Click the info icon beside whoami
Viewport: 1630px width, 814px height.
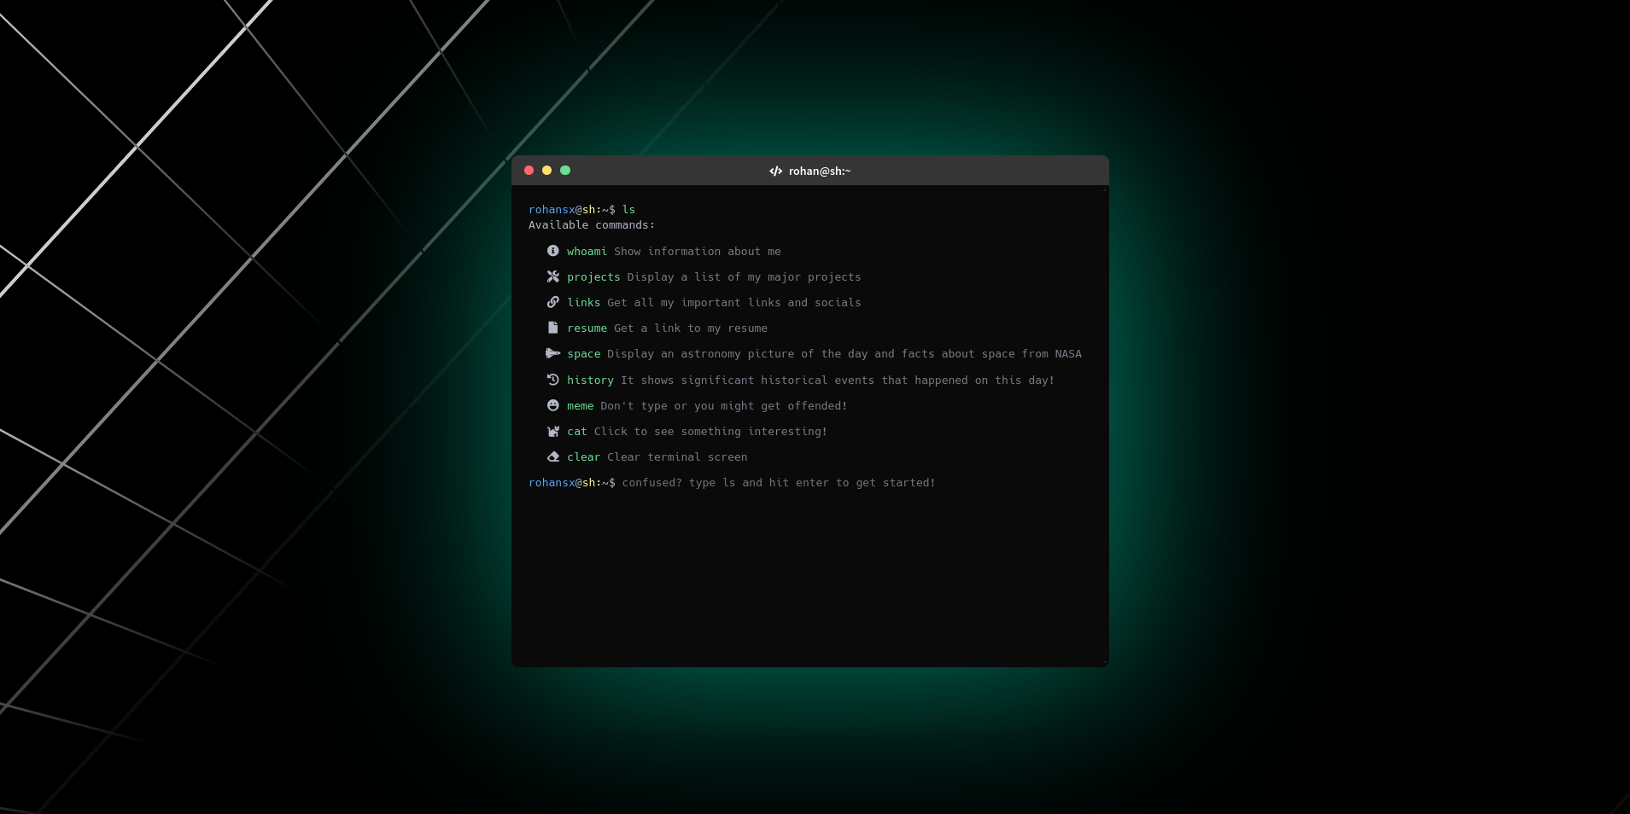[553, 251]
